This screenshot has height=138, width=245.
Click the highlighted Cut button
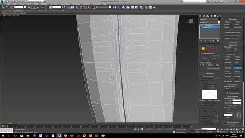point(237,68)
